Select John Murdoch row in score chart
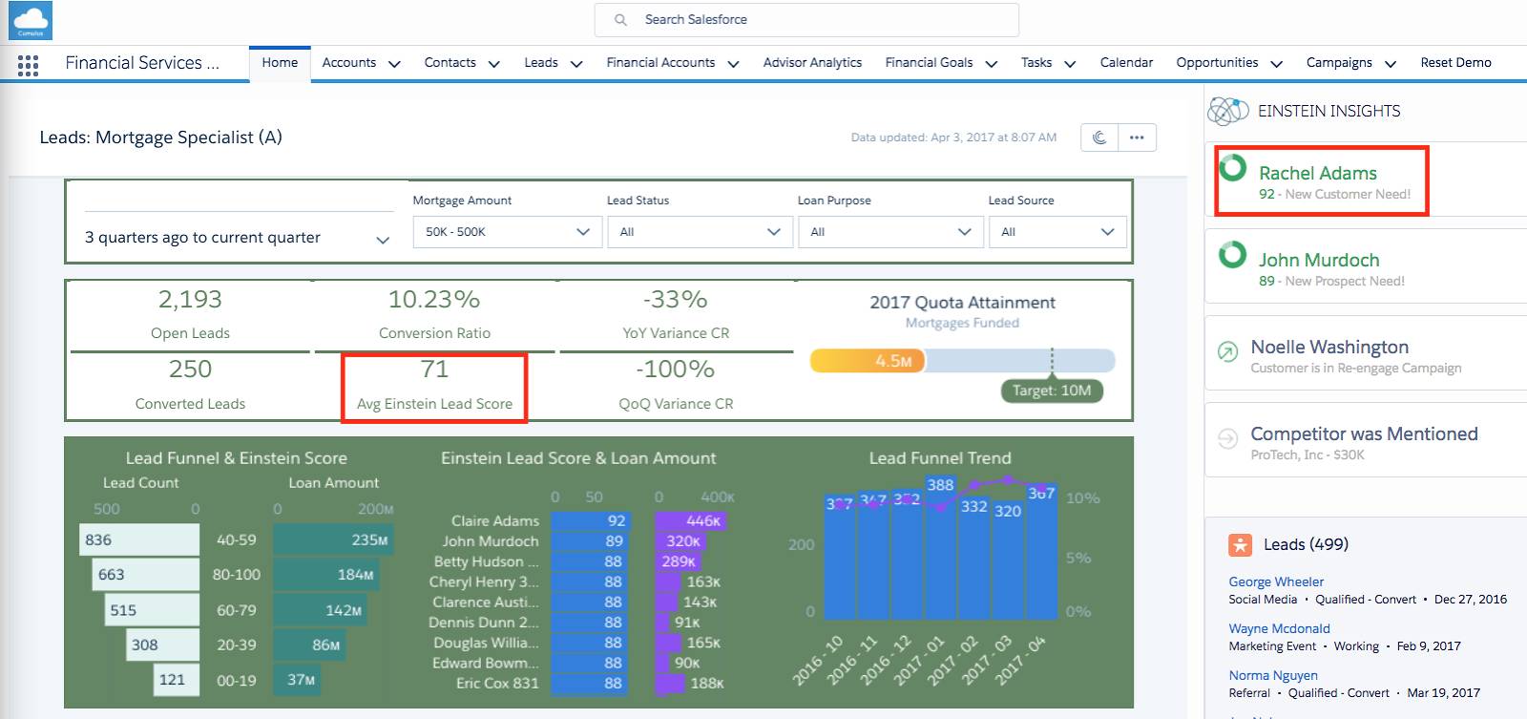The height and width of the screenshot is (719, 1527). pos(491,541)
